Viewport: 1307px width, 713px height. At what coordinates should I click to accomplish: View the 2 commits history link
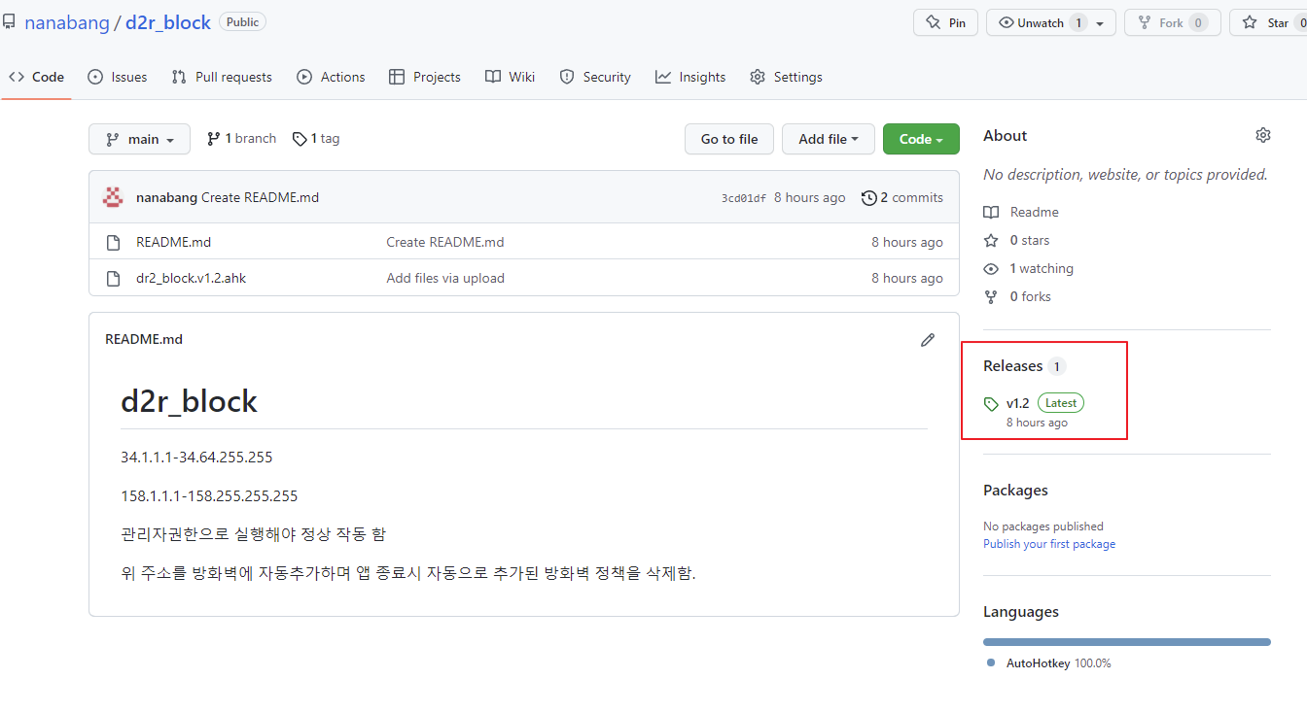click(x=902, y=197)
